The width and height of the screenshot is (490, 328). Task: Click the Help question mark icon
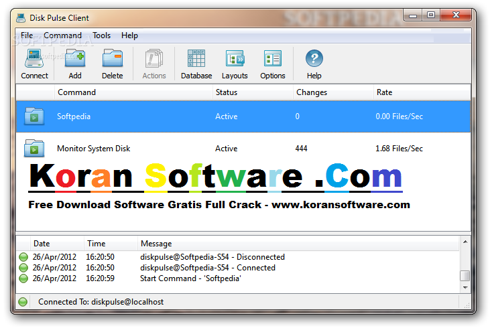click(x=314, y=58)
